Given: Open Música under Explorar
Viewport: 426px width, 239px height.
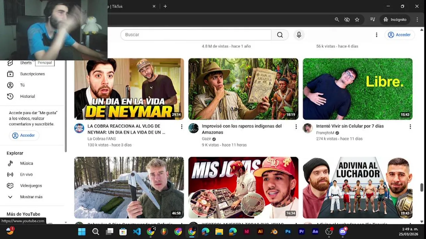Looking at the screenshot, I should pos(26,163).
